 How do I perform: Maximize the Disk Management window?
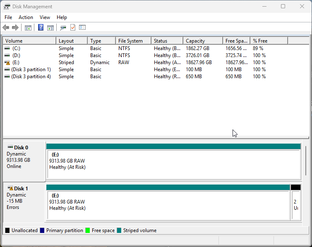[x=283, y=6]
